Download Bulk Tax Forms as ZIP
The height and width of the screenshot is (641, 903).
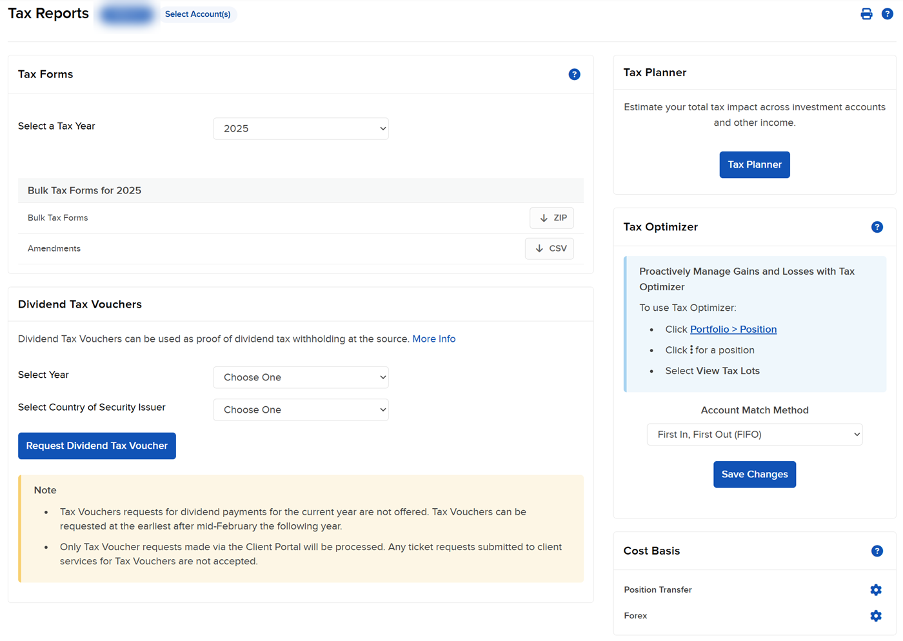[x=551, y=218]
